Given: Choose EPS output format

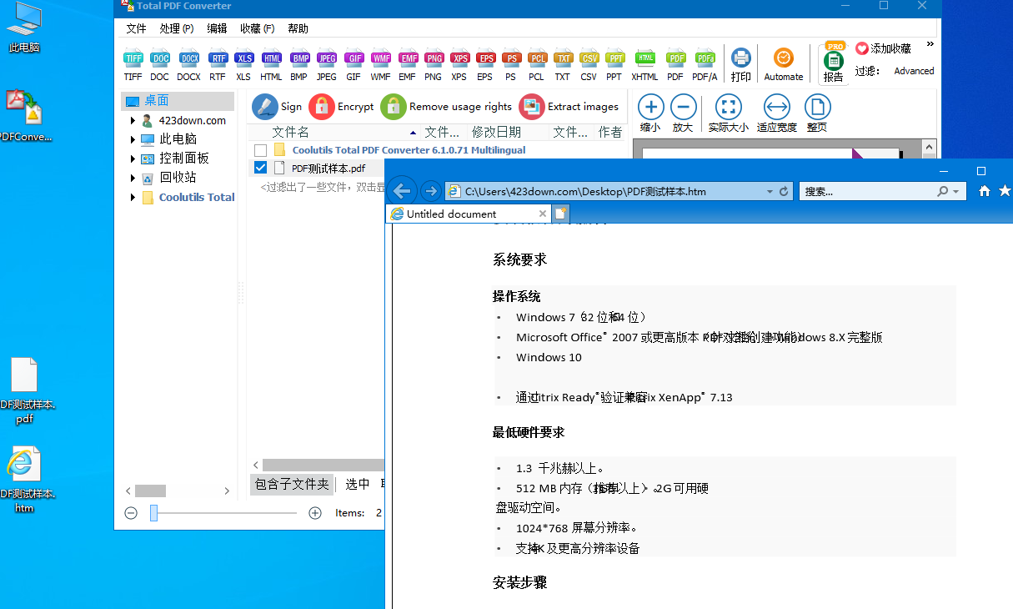Looking at the screenshot, I should pyautogui.click(x=485, y=65).
